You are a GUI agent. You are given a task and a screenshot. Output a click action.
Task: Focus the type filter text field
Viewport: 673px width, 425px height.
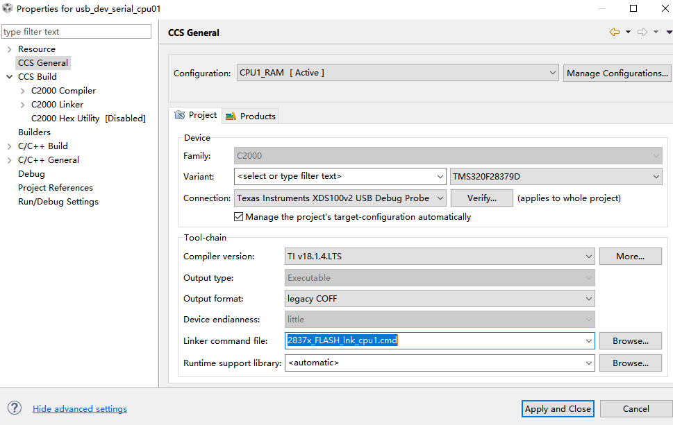(76, 32)
